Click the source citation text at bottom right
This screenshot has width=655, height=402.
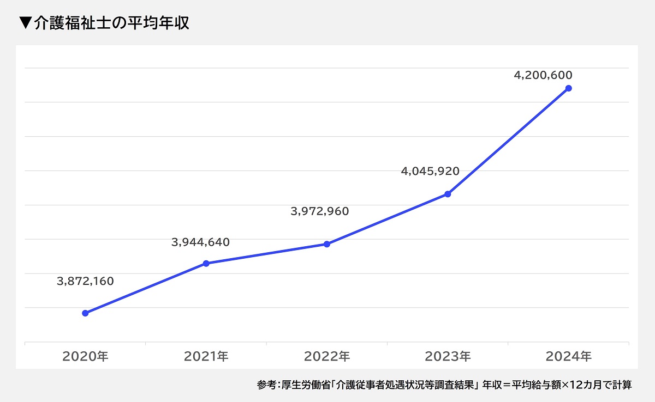tap(445, 383)
